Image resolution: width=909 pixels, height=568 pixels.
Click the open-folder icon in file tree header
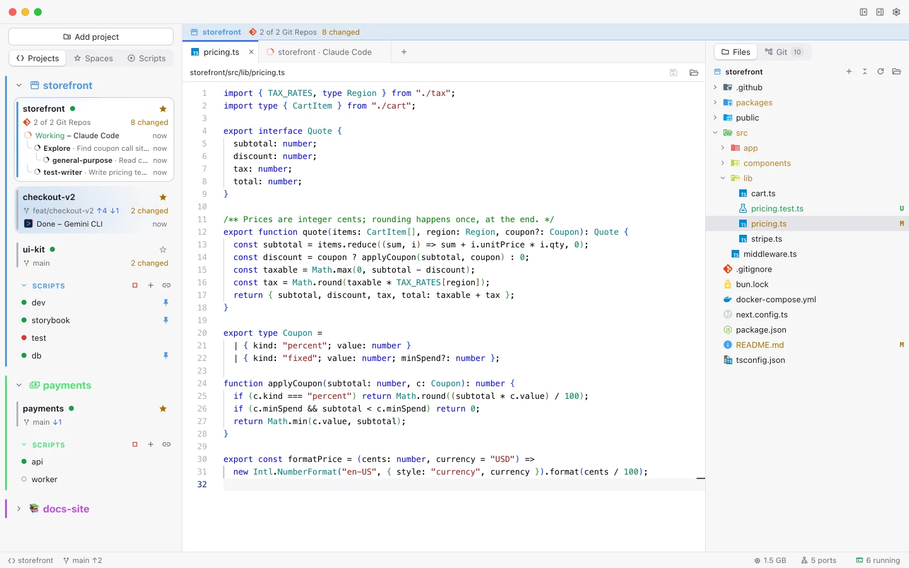pos(896,71)
